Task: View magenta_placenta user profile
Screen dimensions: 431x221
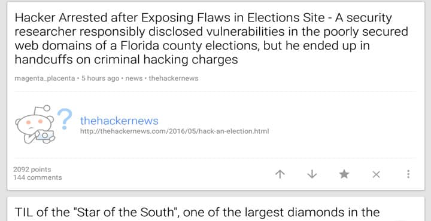Action: (44, 78)
